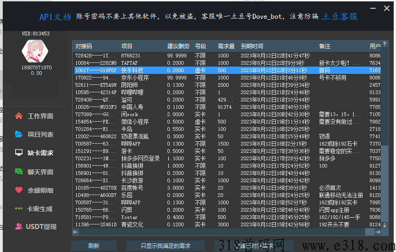Select the 阴阳师 row

[227, 85]
